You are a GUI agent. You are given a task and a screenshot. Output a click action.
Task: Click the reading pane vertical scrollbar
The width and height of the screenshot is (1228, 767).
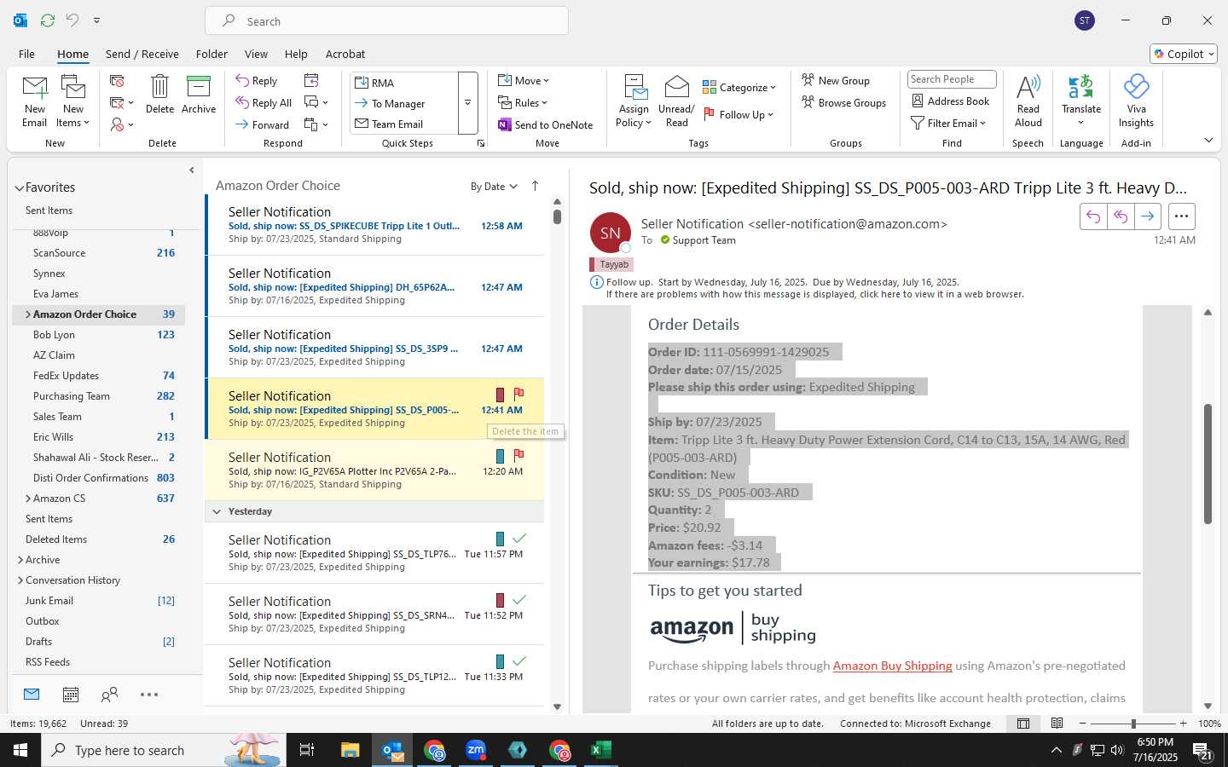coord(1208,464)
